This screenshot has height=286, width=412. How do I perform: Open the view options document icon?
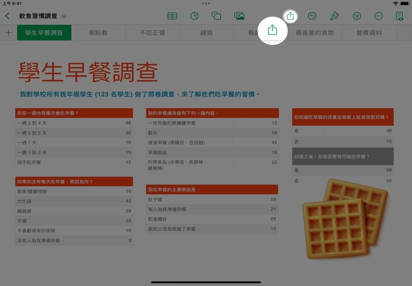(400, 16)
